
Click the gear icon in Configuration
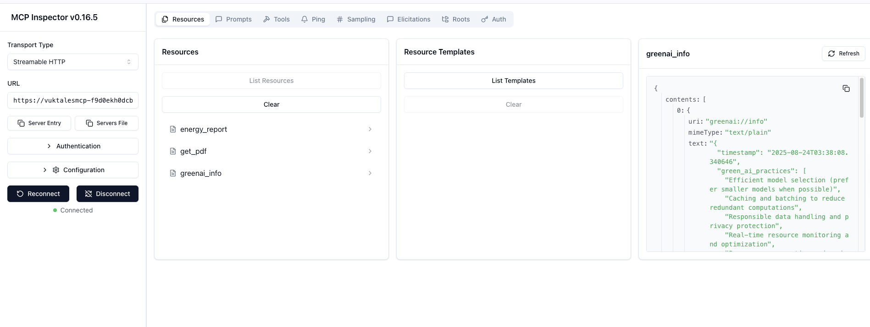tap(56, 170)
